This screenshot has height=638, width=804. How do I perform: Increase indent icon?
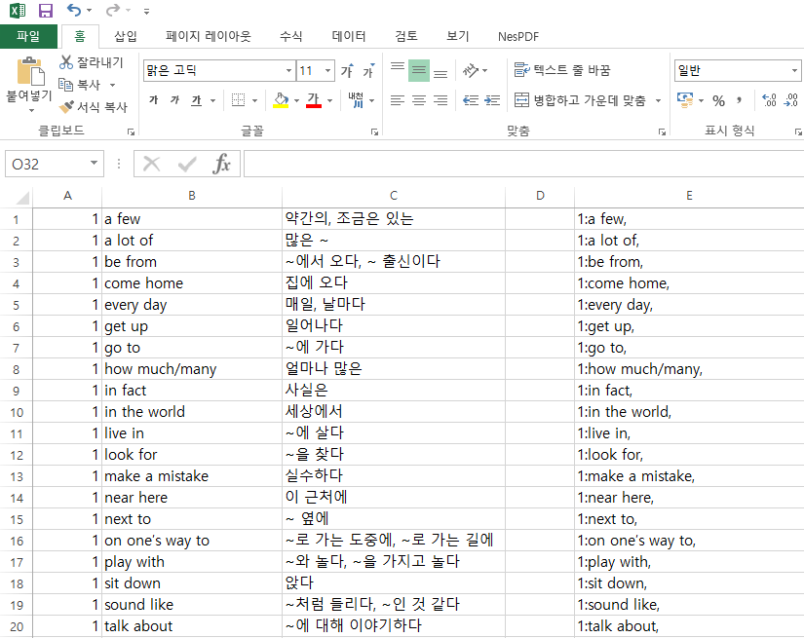492,100
